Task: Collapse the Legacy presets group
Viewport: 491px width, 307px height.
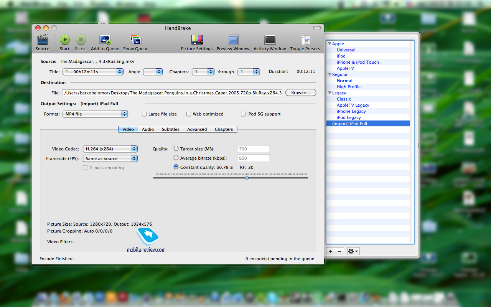Action: point(330,93)
